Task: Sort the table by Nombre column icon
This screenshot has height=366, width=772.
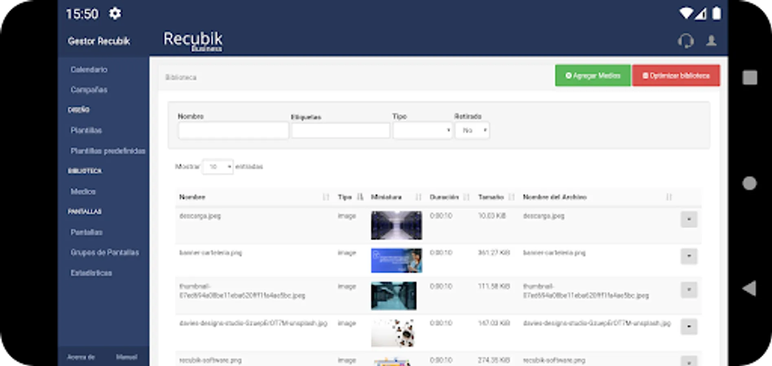Action: click(x=326, y=197)
